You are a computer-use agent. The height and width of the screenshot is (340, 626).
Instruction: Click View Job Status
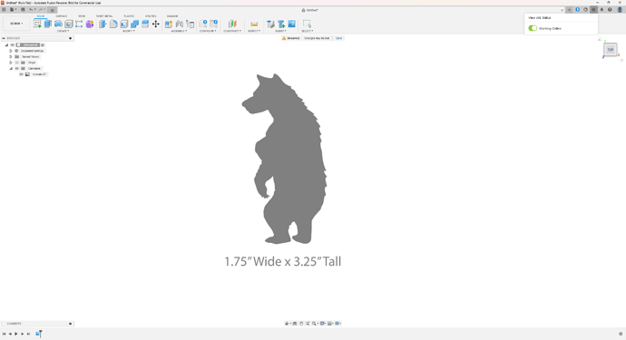(x=540, y=18)
